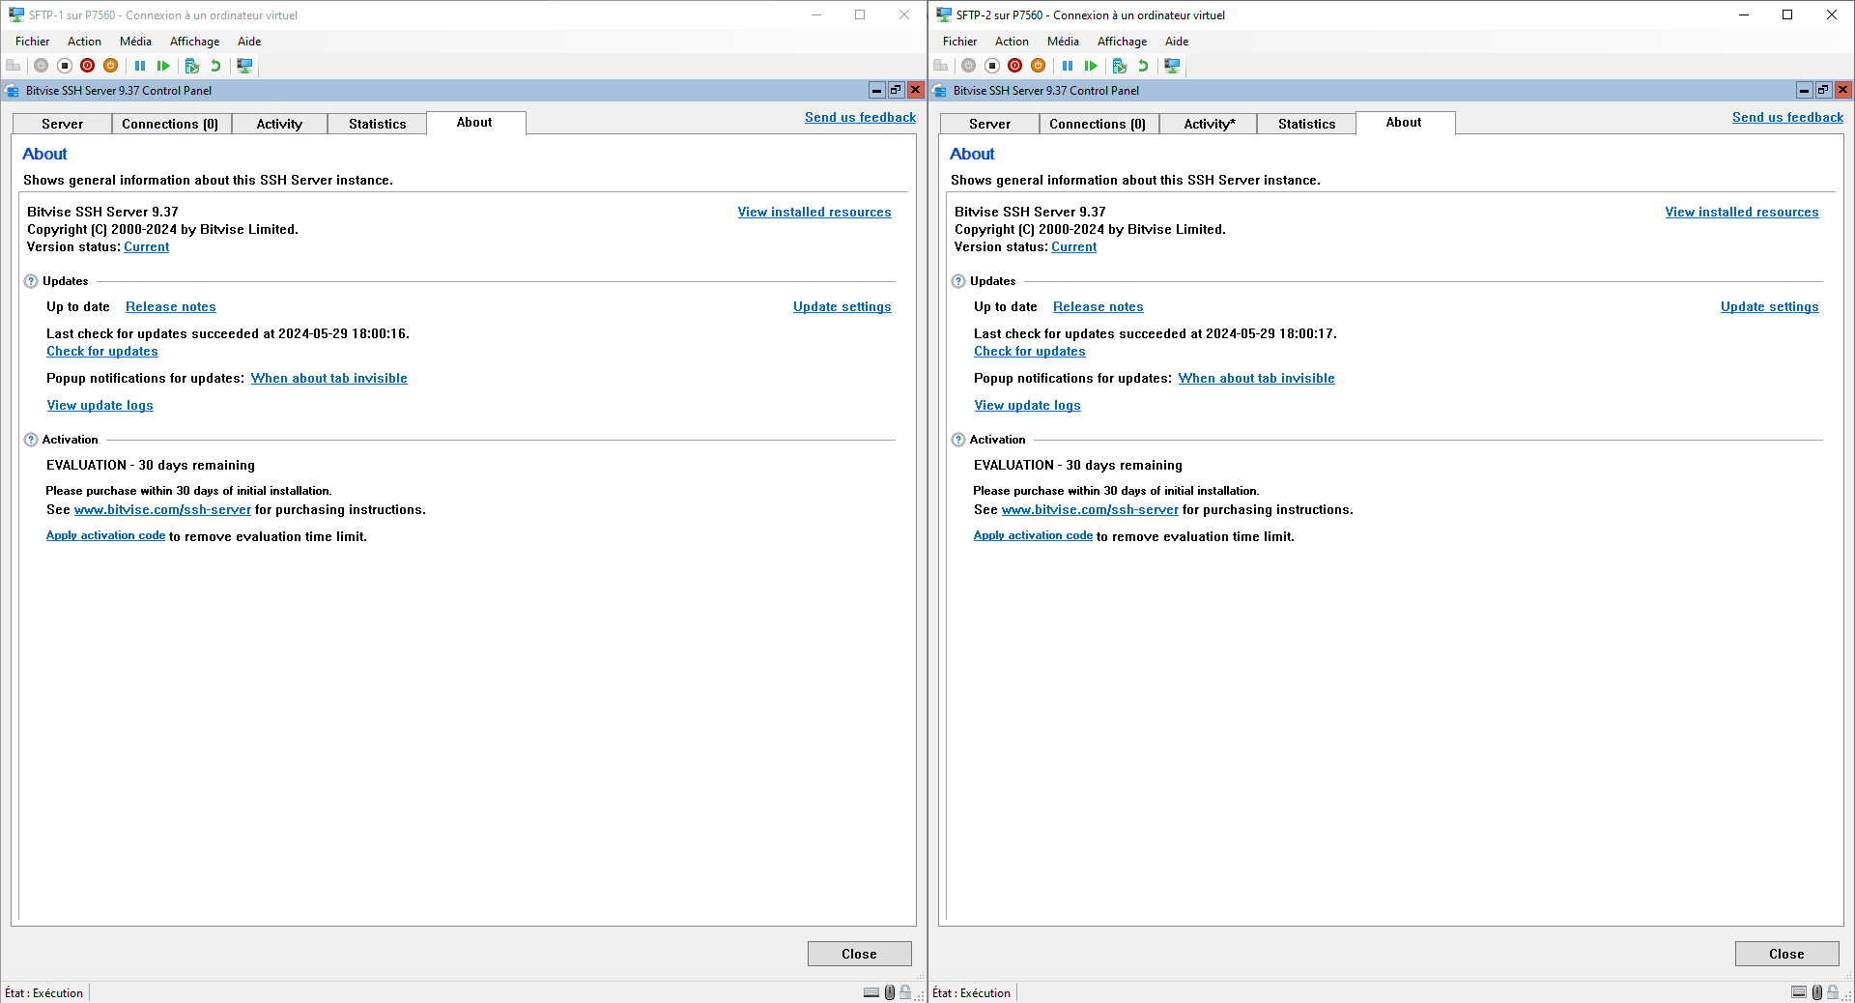
Task: Minimize Bitvise control panel in SFTP-2
Action: pyautogui.click(x=1804, y=90)
